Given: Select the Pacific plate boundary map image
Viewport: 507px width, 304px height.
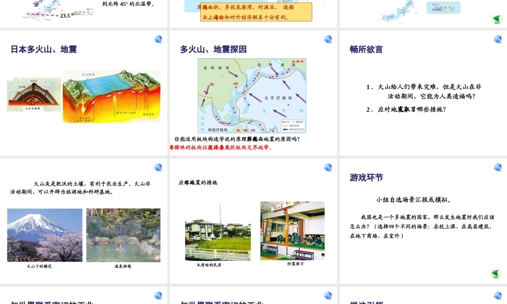Looking at the screenshot, I should [252, 96].
